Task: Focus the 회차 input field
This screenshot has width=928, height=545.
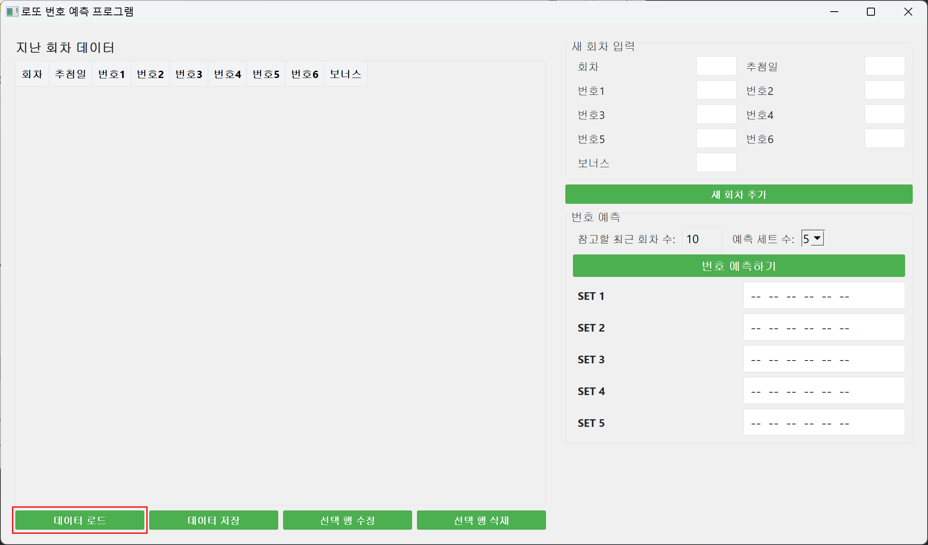Action: click(716, 66)
